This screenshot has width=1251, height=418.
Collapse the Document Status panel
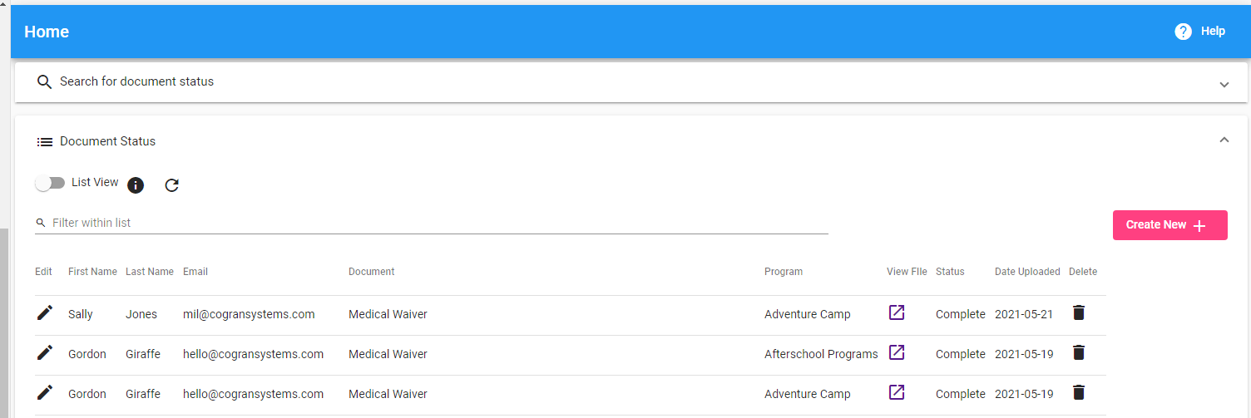tap(1224, 140)
